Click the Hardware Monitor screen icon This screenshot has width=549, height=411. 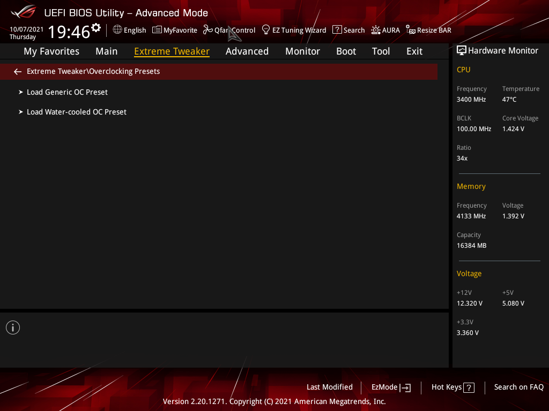click(462, 51)
